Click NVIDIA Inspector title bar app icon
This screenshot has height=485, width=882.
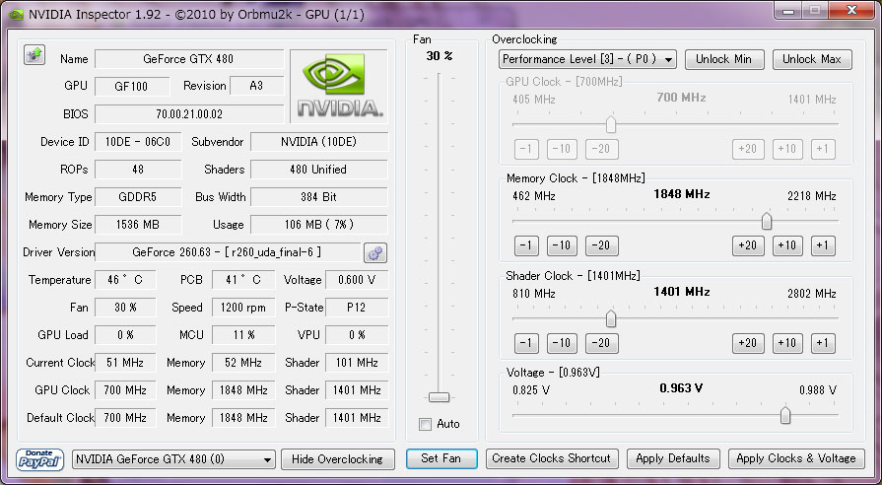pos(18,15)
